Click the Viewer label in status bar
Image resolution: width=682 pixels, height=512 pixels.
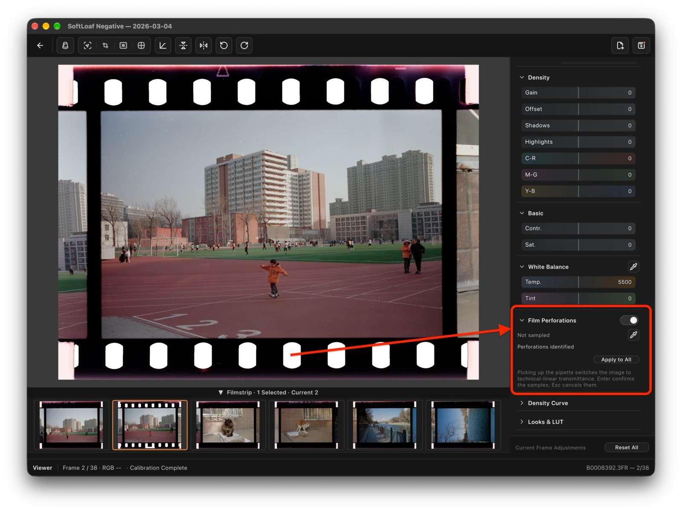point(43,468)
